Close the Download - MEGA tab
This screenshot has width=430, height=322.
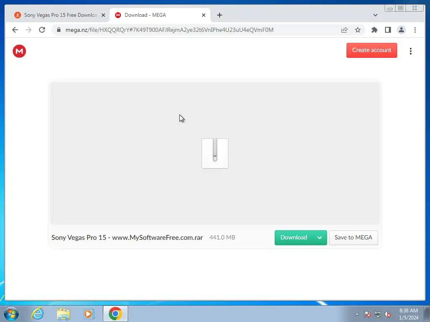click(204, 15)
